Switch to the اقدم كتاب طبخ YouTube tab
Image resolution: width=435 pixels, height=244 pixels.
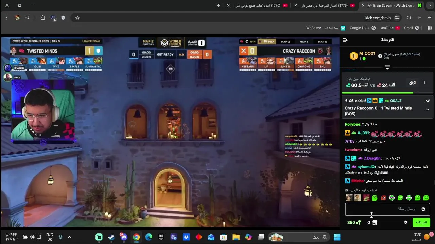tap(258, 5)
